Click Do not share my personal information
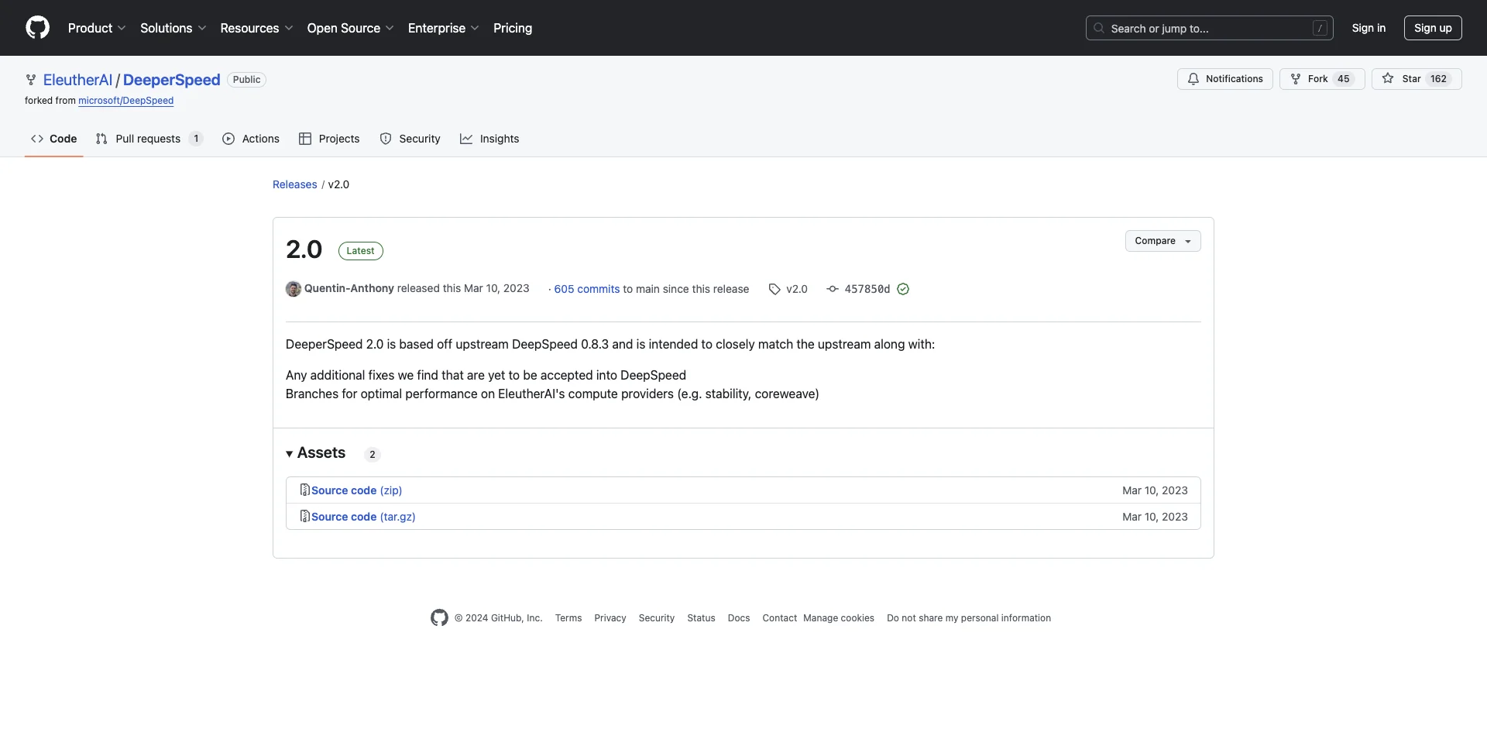The width and height of the screenshot is (1487, 729). click(x=969, y=618)
